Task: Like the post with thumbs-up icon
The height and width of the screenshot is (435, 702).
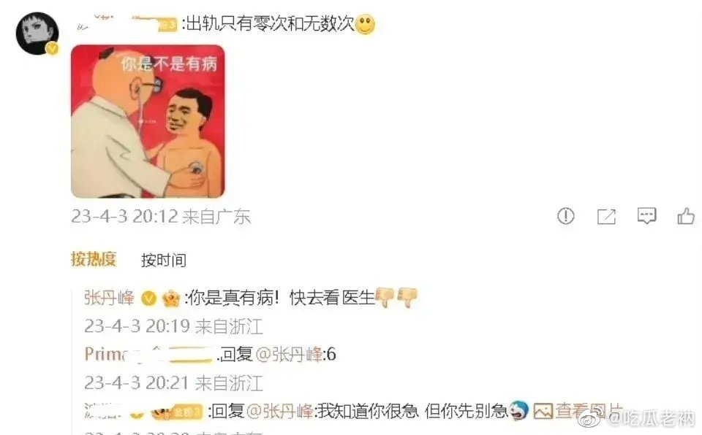Action: pos(685,216)
